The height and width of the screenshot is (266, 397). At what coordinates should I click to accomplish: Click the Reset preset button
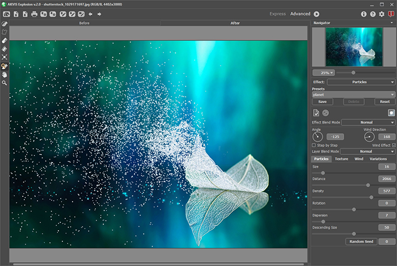pos(385,102)
